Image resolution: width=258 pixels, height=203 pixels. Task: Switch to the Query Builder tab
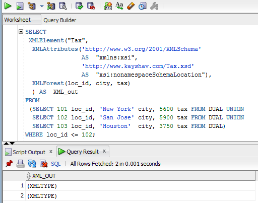(x=60, y=20)
